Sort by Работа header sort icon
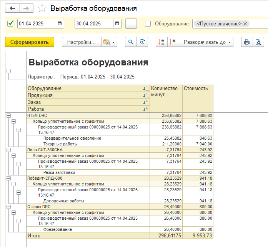Screen dimensions: 268x247 146,109
